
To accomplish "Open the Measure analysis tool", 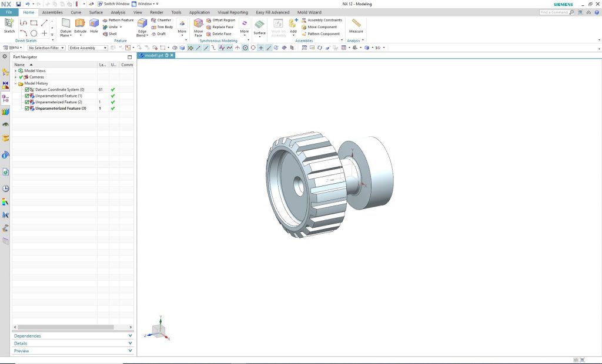I will (x=356, y=25).
